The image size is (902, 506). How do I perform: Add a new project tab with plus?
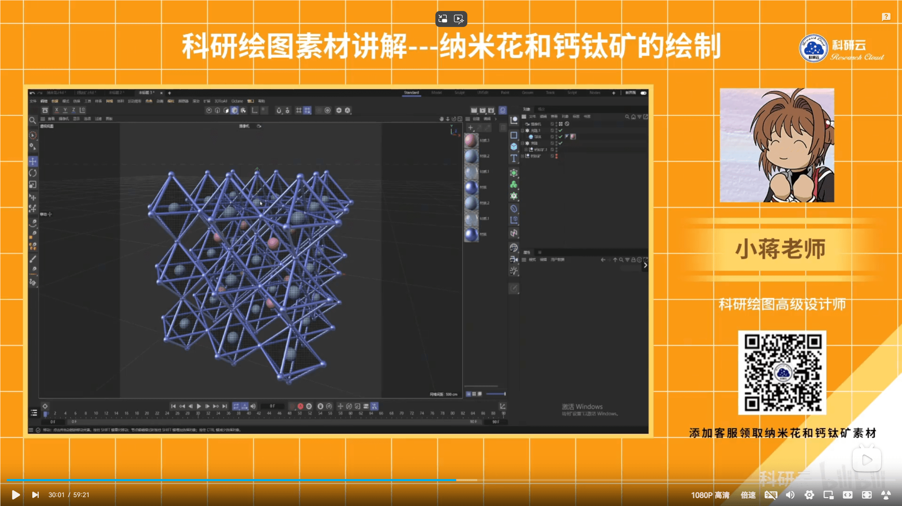click(170, 93)
